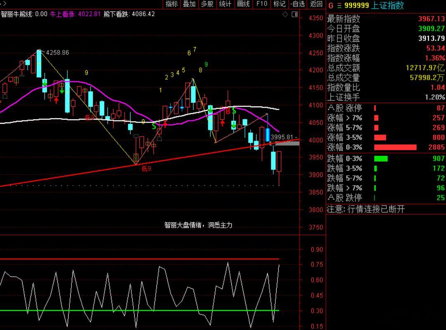Click the 涨幅 0-3% red bar
Screen dimensions: 446x330
coord(395,147)
